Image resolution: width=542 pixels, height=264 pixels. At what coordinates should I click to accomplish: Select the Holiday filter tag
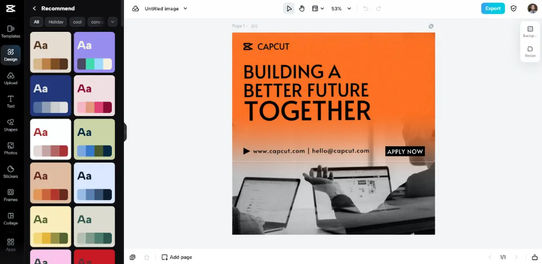click(x=56, y=22)
